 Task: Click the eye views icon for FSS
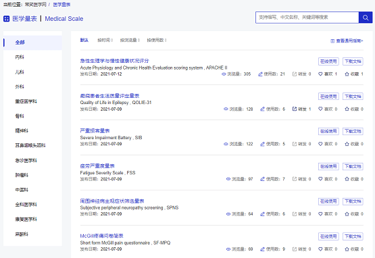(x=228, y=179)
